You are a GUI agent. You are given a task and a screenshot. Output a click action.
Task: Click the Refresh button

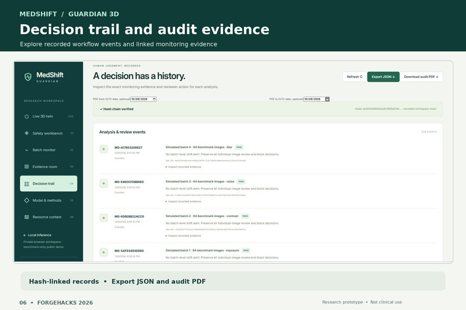coord(354,77)
